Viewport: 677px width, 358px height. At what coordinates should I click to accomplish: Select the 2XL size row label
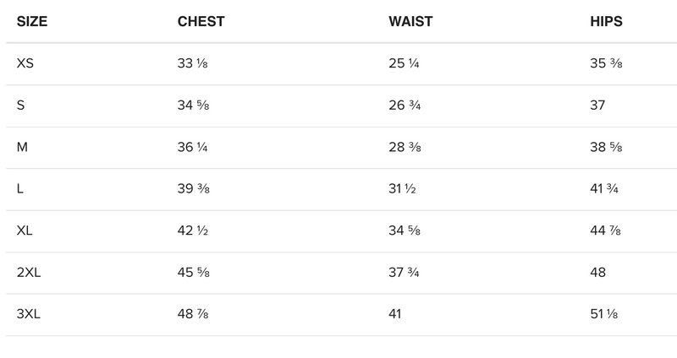pos(29,273)
